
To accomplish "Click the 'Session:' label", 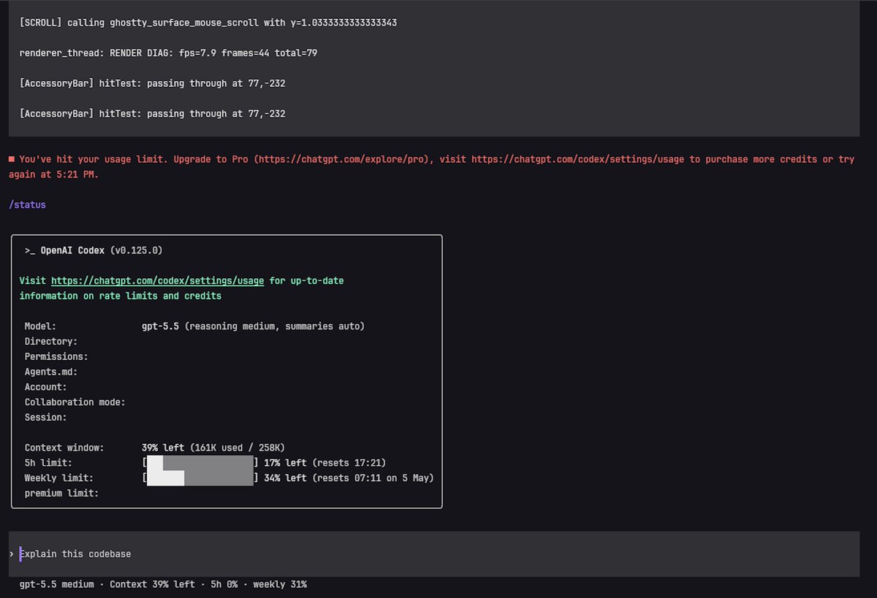I will pyautogui.click(x=45, y=418).
